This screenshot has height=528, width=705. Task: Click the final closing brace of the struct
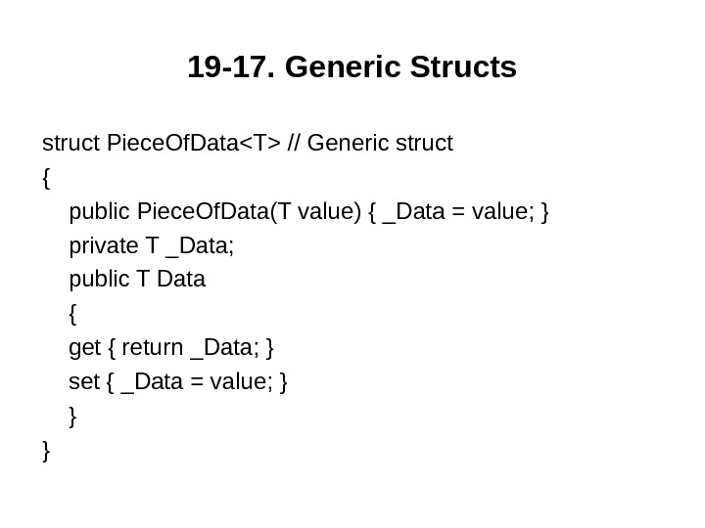47,450
